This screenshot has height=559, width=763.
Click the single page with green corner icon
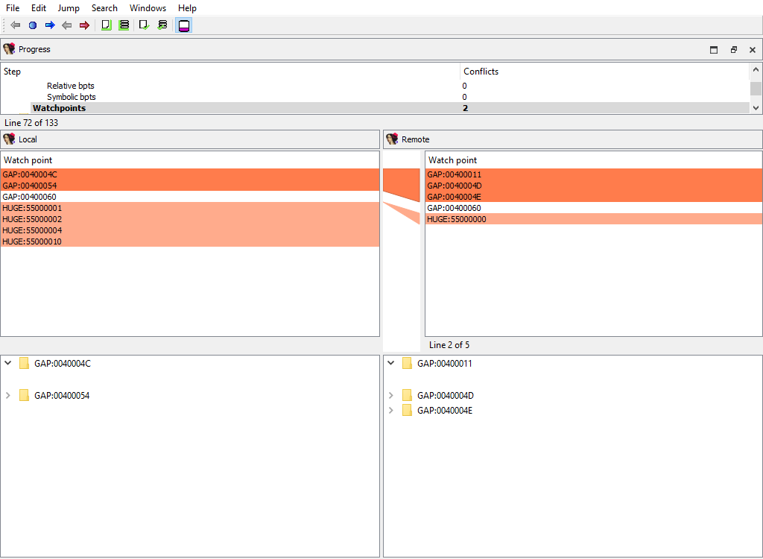[105, 25]
